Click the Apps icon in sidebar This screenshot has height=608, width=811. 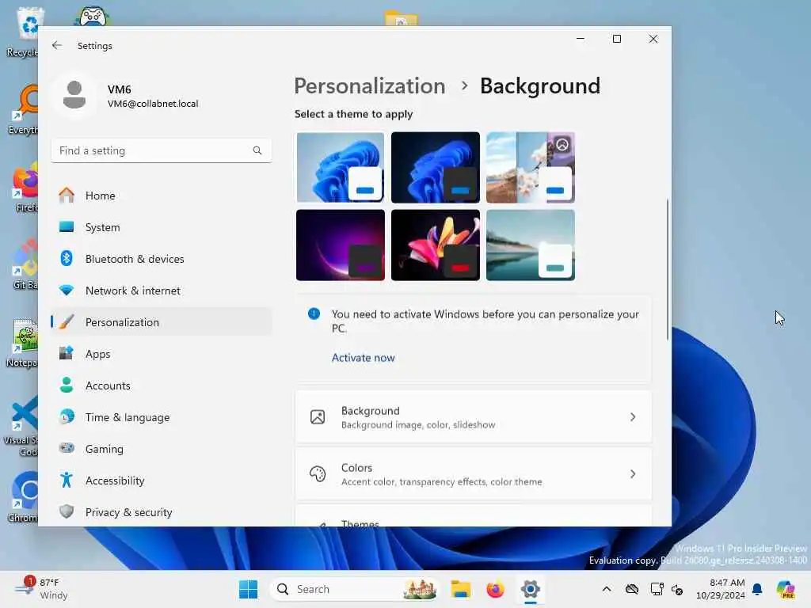[67, 354]
